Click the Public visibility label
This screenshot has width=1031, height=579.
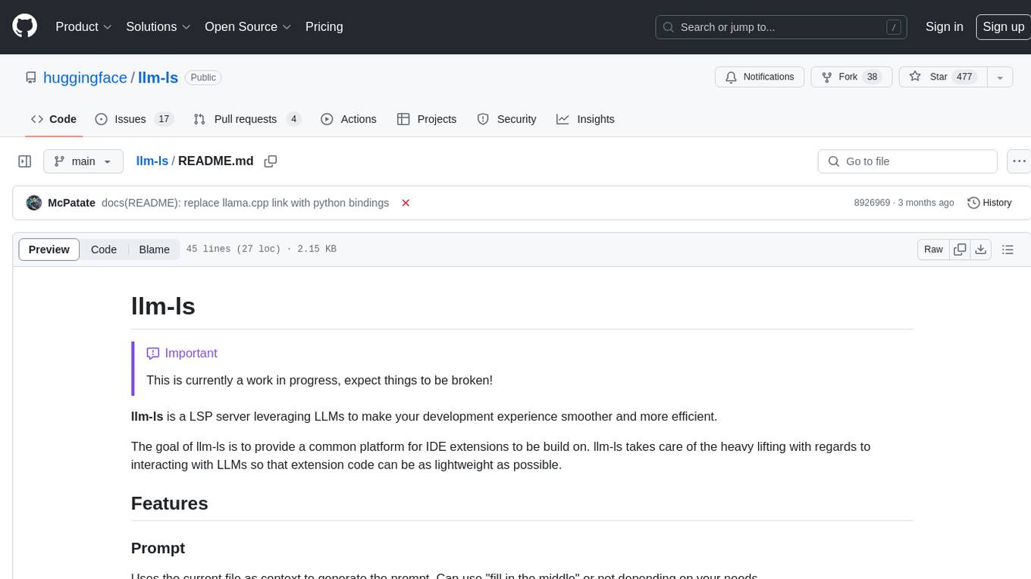tap(203, 77)
